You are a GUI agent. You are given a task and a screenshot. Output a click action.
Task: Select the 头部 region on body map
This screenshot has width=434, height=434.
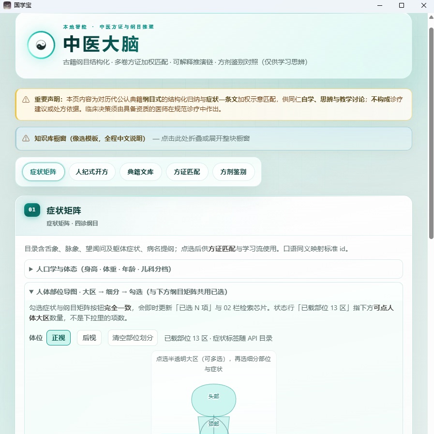pyautogui.click(x=214, y=400)
